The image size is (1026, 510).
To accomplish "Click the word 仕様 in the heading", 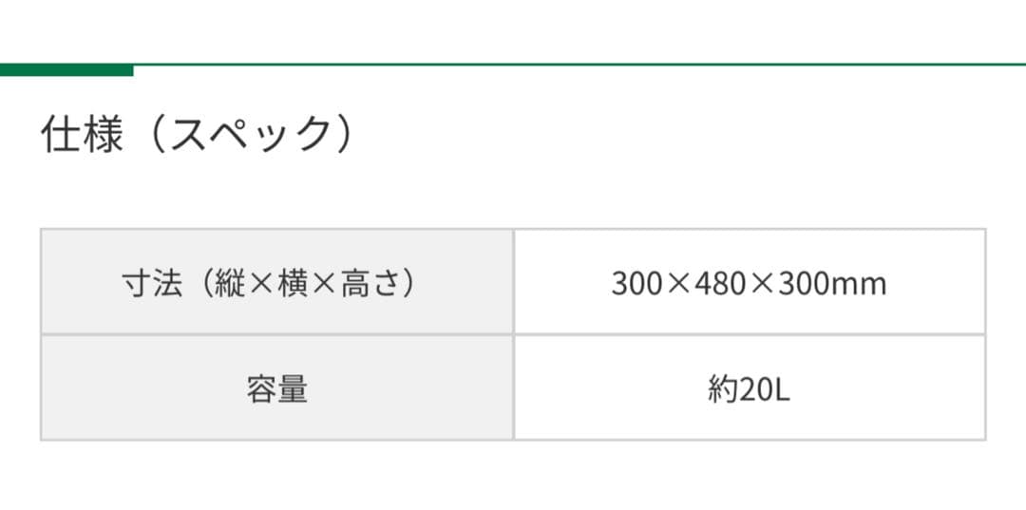I will click(x=82, y=136).
